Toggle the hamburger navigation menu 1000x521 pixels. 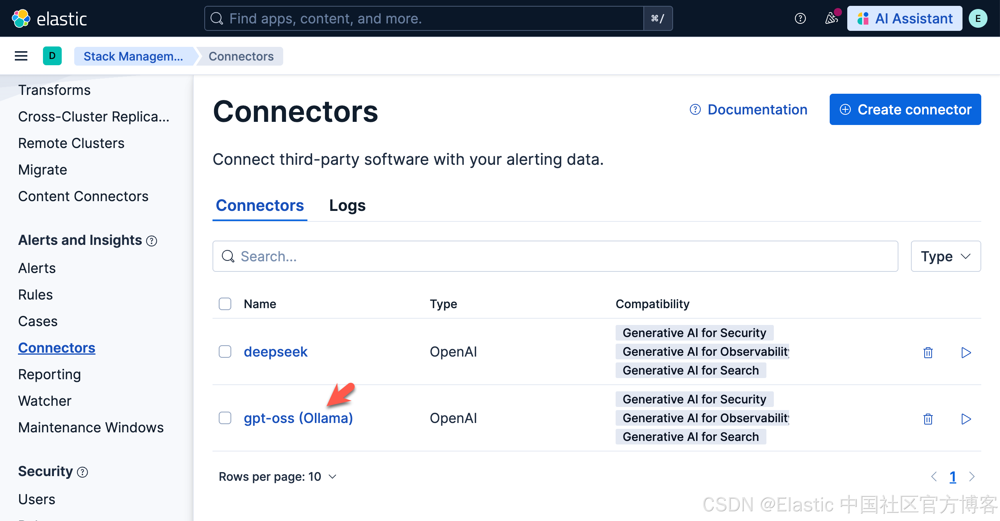click(21, 56)
